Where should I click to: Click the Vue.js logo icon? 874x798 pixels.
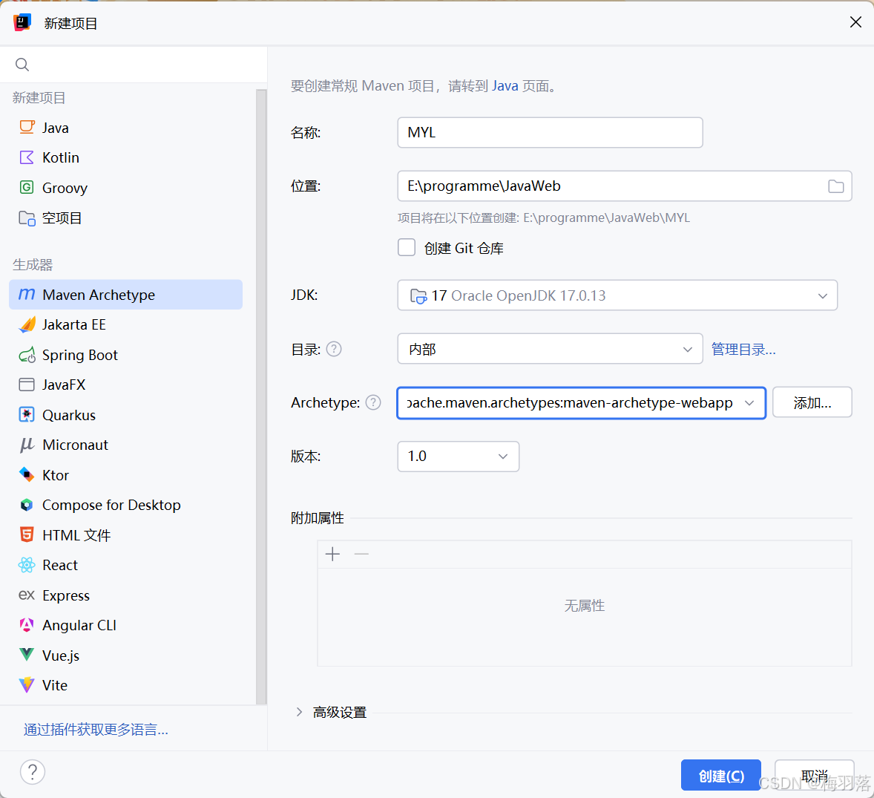27,655
